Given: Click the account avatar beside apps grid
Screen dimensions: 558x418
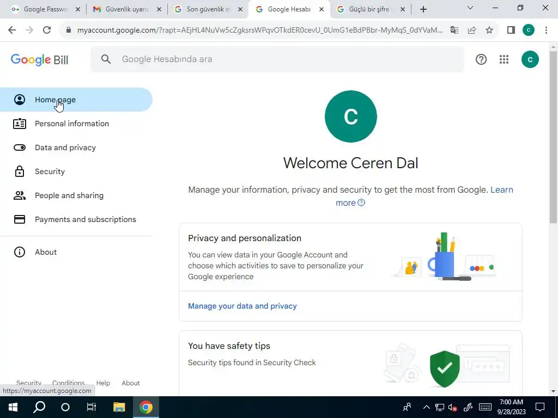Looking at the screenshot, I should [530, 59].
